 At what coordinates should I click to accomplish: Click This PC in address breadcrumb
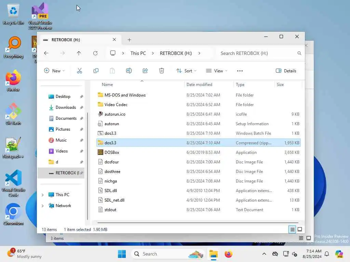pyautogui.click(x=138, y=53)
